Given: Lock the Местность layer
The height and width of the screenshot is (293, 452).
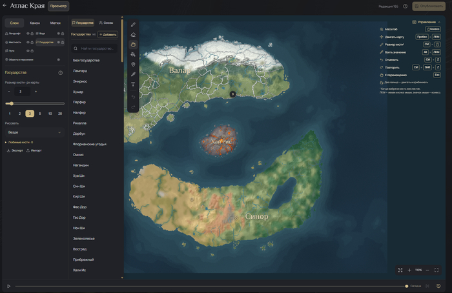Looking at the screenshot, I should 32,43.
